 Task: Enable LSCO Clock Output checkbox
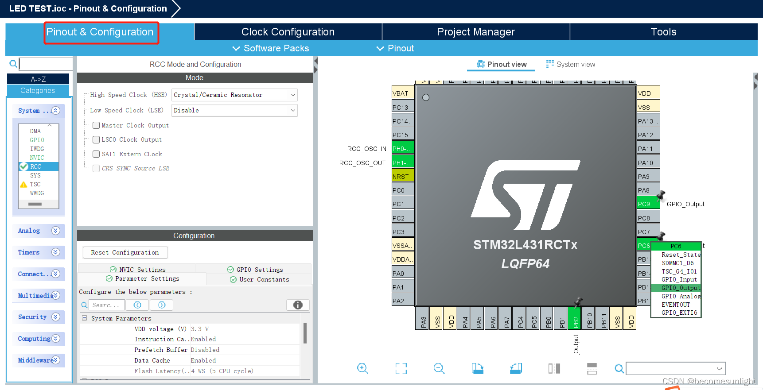tap(96, 139)
